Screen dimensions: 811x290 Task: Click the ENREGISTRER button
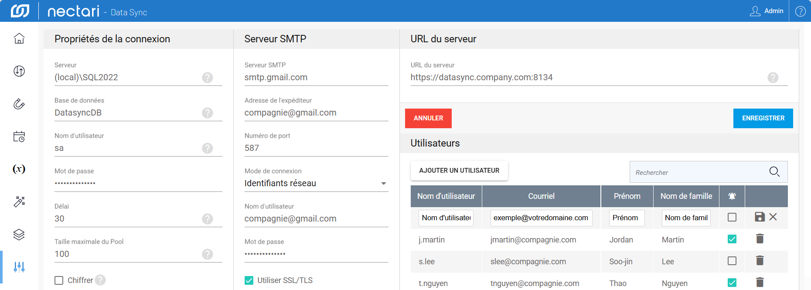[x=763, y=118]
